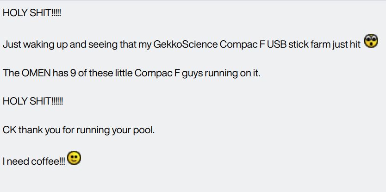This screenshot has height=192, width=386.
Task: Click the first HOLY SHIT line
Action: pos(32,14)
